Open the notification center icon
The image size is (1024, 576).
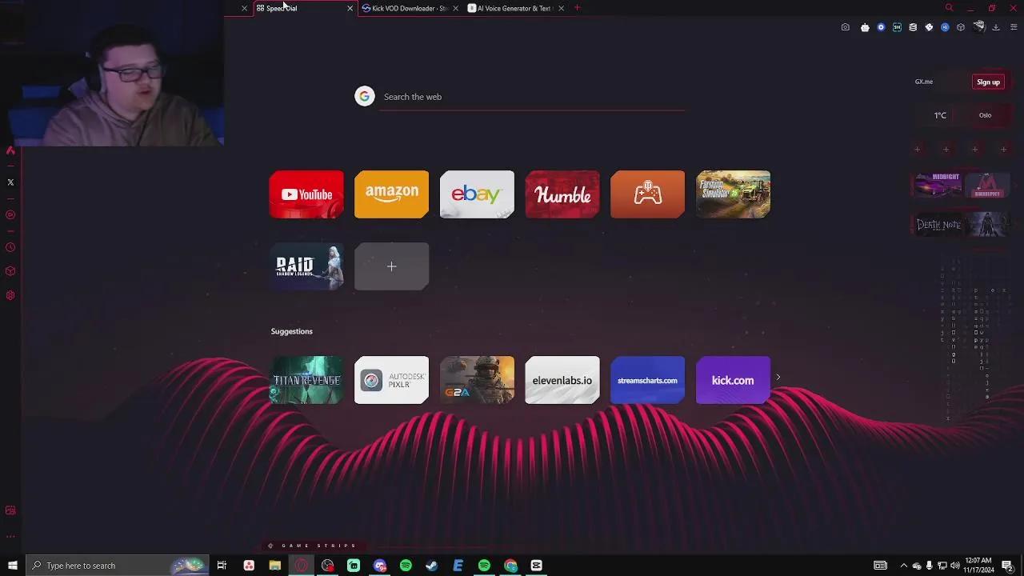pyautogui.click(x=1007, y=566)
